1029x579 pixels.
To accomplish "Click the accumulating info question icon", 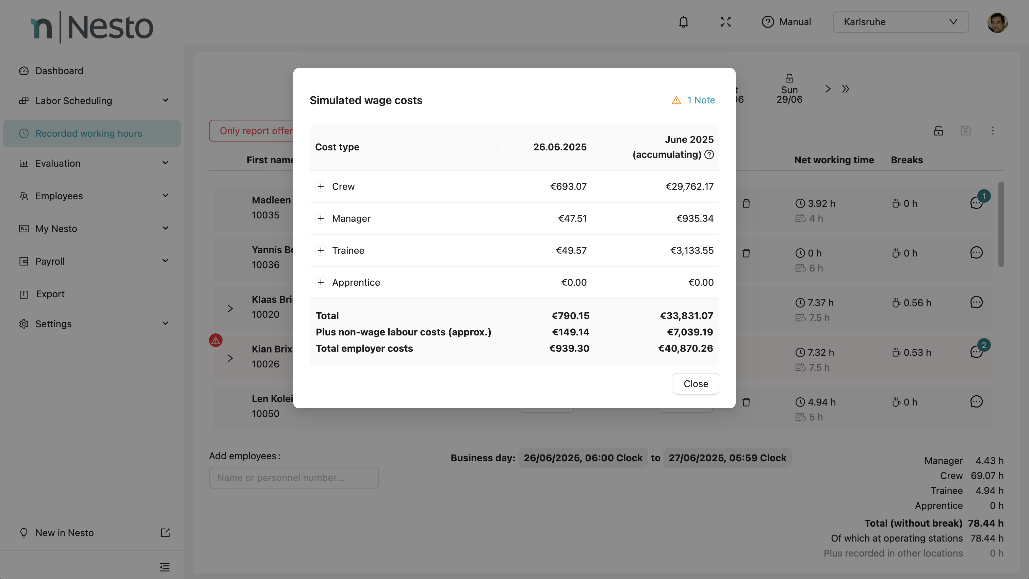I will tap(709, 154).
